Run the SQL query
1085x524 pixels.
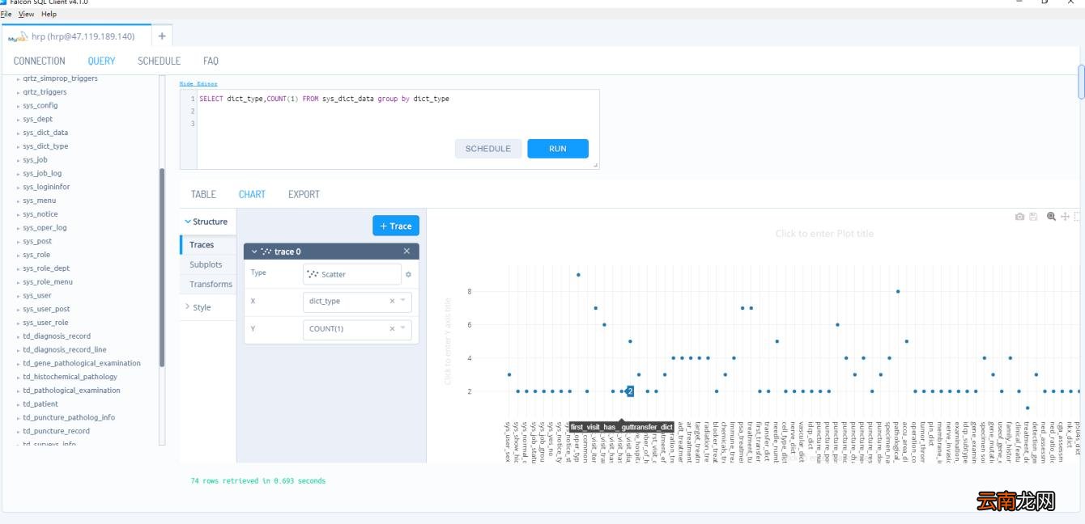tap(558, 149)
